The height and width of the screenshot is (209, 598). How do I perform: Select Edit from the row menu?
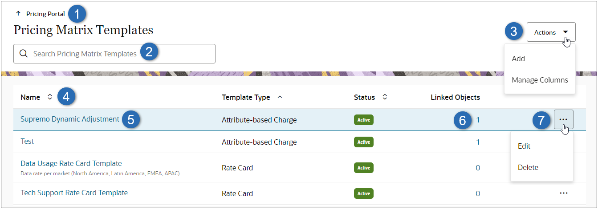click(524, 146)
